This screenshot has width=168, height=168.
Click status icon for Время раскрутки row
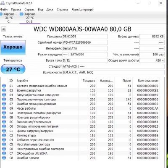(x=4, y=90)
